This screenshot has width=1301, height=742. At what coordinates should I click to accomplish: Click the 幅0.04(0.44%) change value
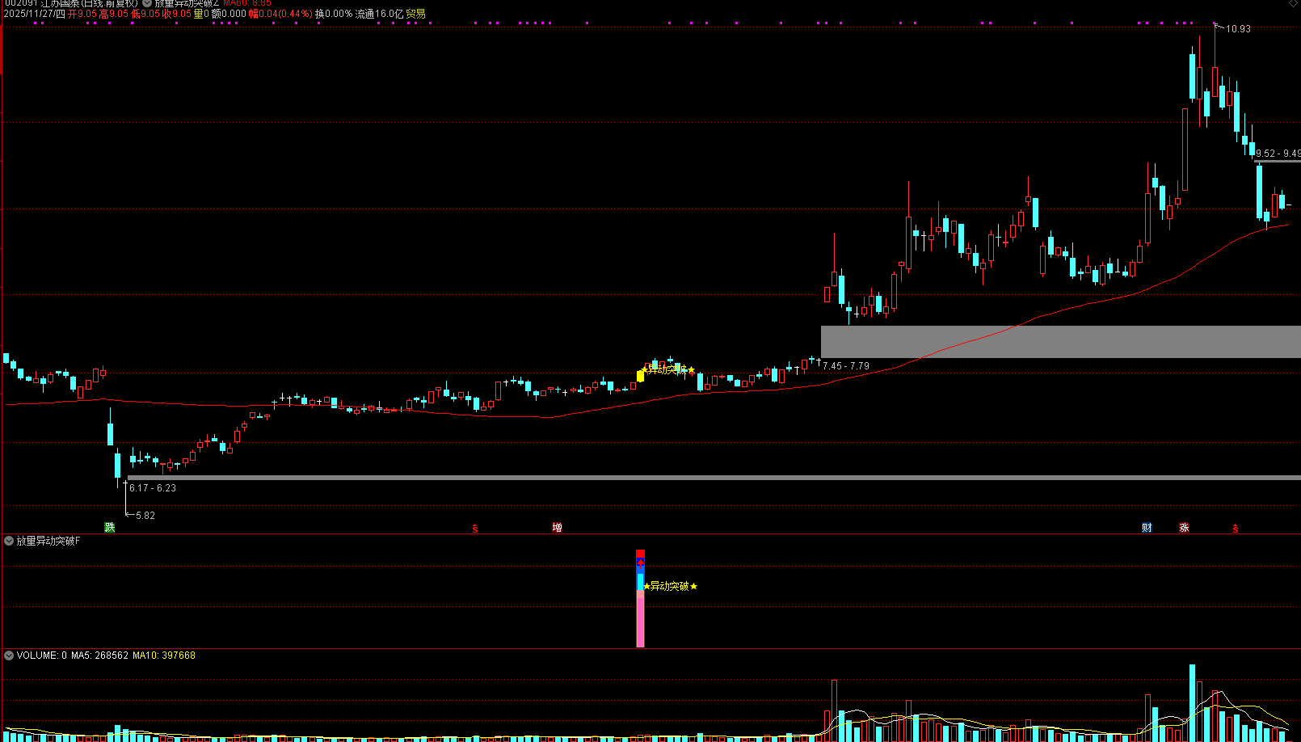280,14
